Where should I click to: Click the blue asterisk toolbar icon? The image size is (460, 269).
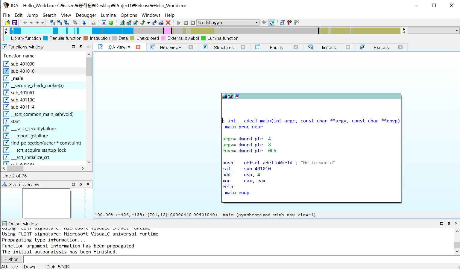tap(154, 23)
